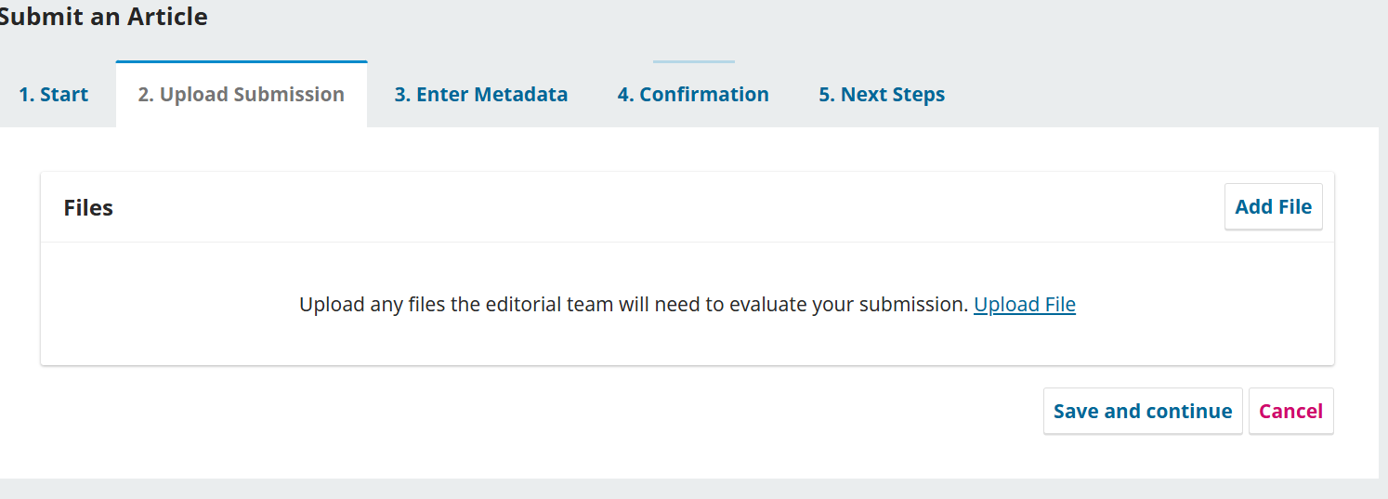
Task: Click the Files panel heading
Action: [x=88, y=208]
